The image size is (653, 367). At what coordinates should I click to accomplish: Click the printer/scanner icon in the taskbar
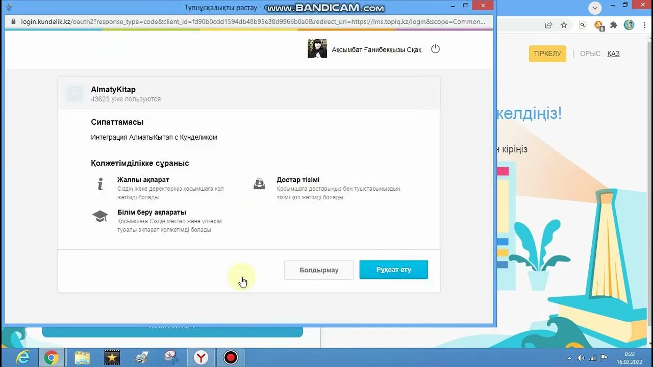(x=141, y=357)
